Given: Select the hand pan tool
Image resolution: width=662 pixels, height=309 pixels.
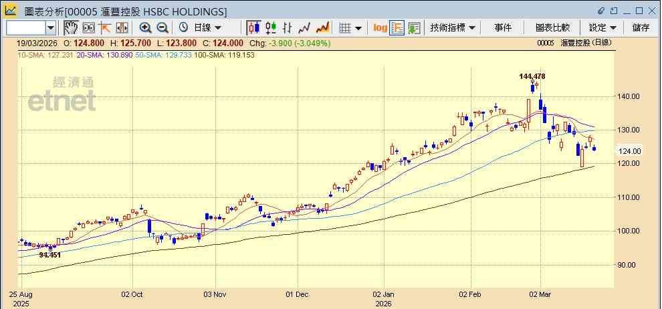Looking at the screenshot, I should [x=71, y=28].
